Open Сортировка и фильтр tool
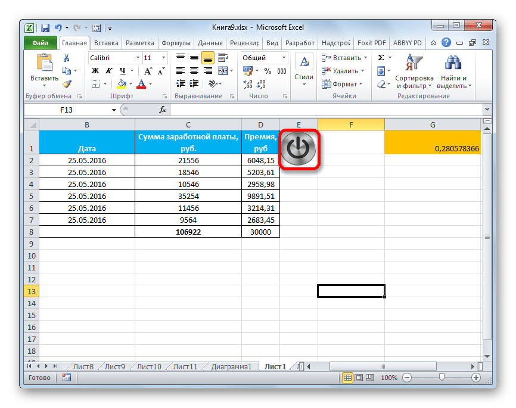516x408 pixels. click(414, 71)
